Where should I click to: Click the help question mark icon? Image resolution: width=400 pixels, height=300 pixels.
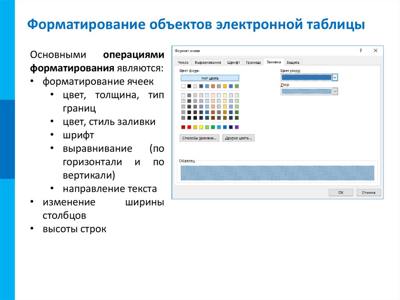[x=361, y=50]
